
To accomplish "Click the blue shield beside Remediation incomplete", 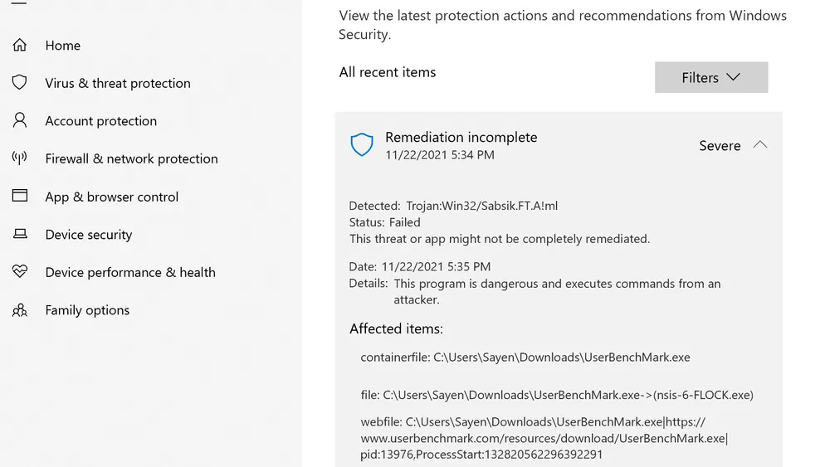I will coord(362,144).
